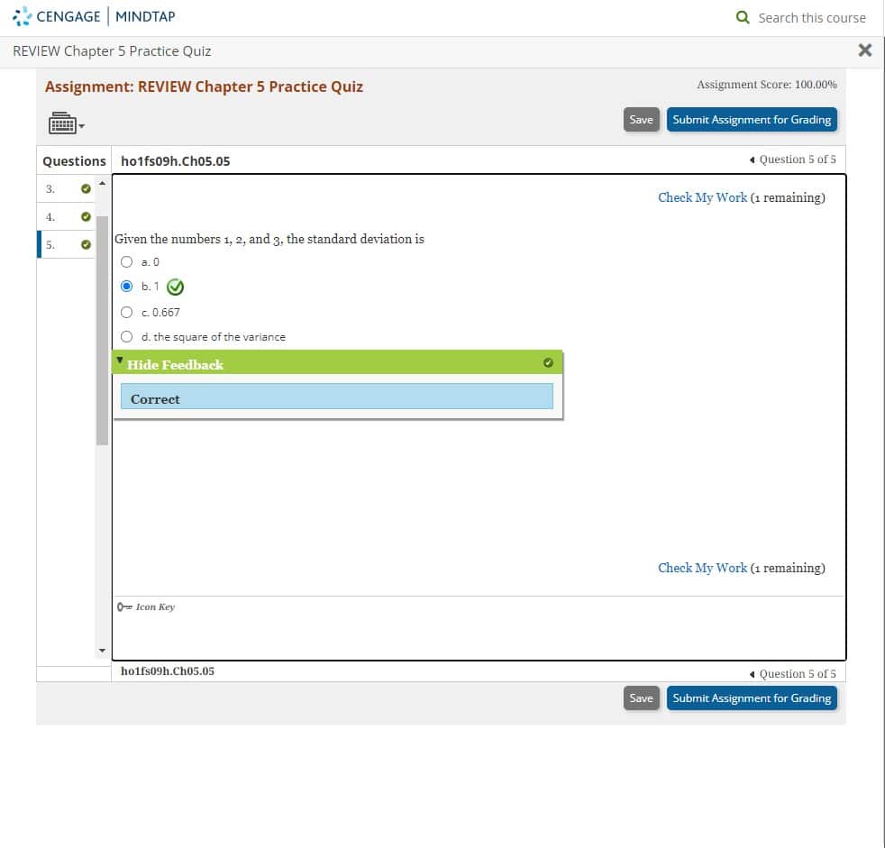Select answer c. 0.667

point(126,311)
